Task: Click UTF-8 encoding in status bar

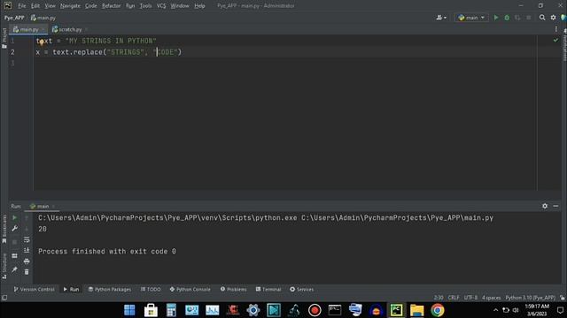Action: 470,298
